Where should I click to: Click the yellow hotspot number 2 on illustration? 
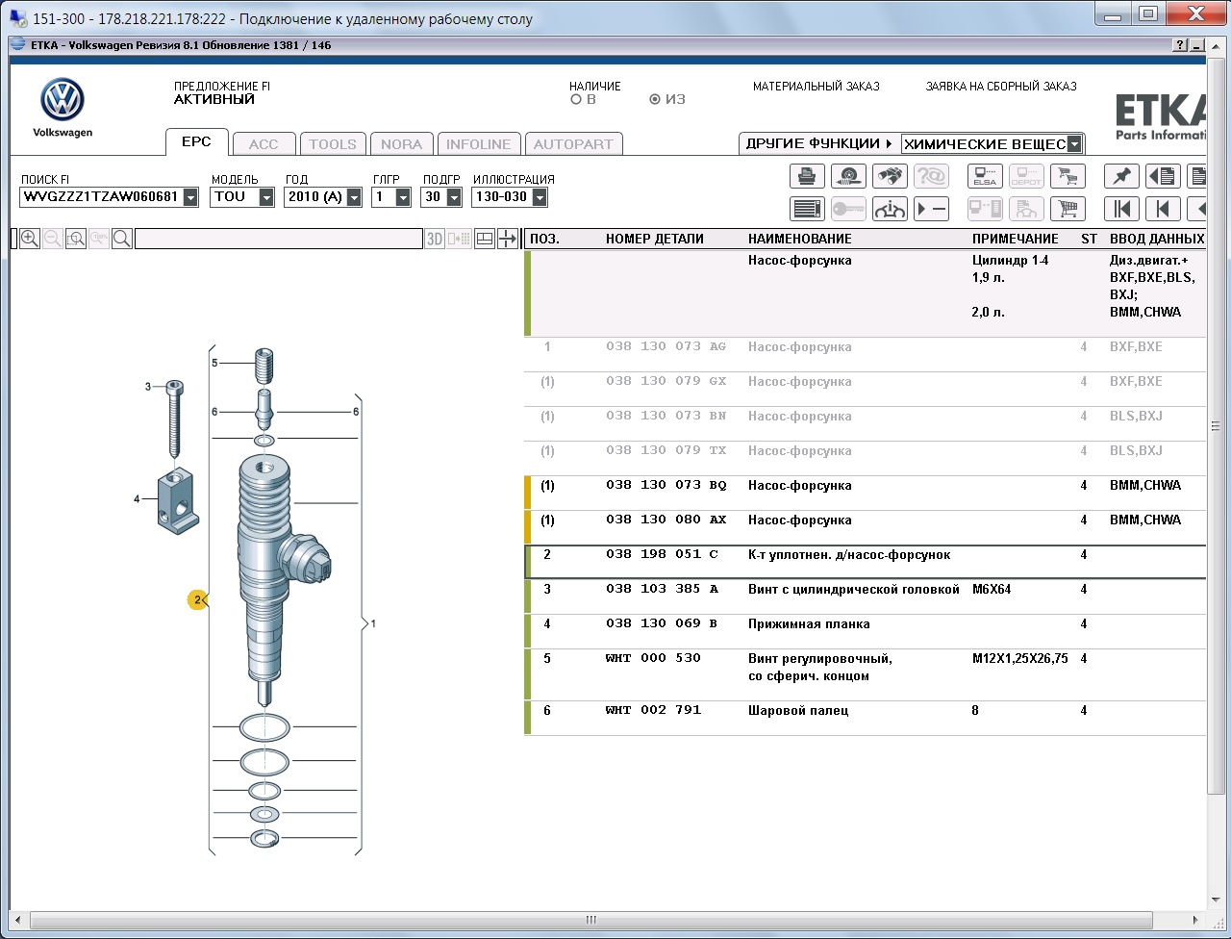(x=197, y=600)
